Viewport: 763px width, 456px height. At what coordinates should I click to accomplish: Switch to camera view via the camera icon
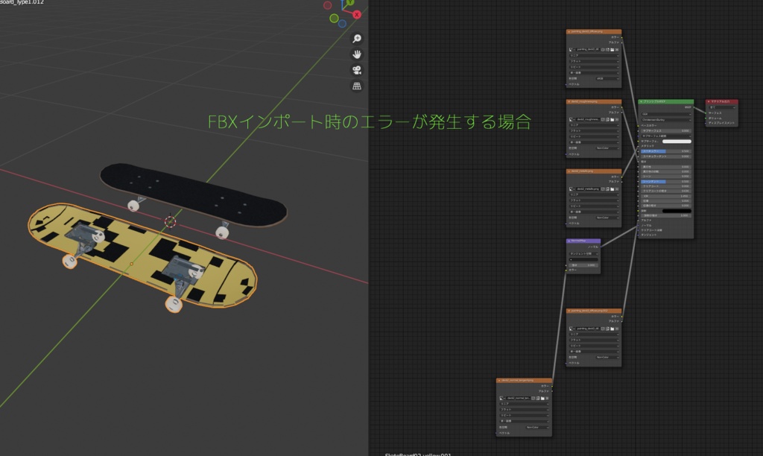(x=356, y=70)
